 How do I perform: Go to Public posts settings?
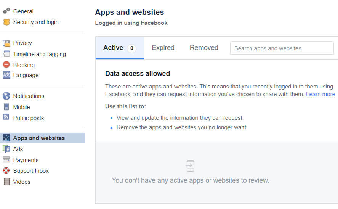[x=29, y=118]
